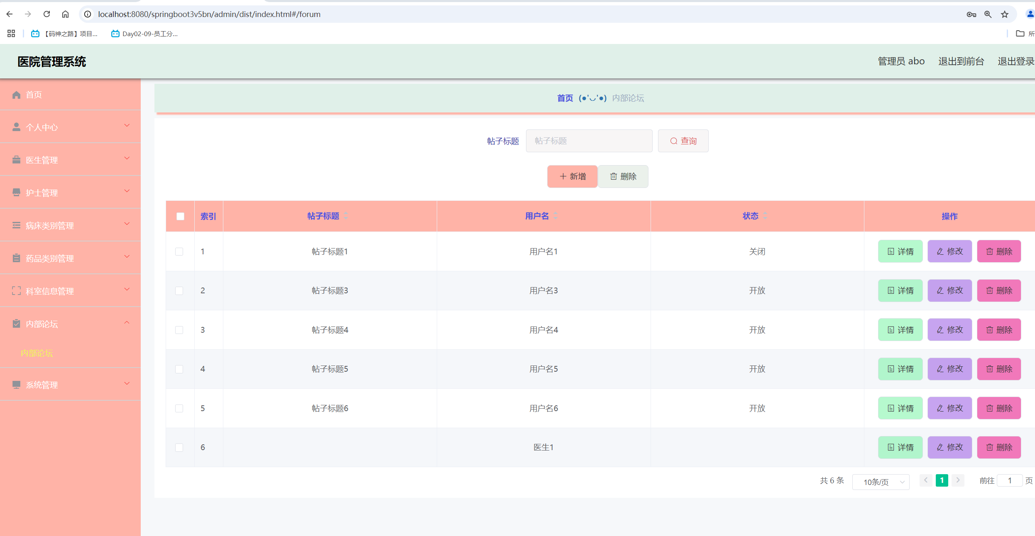Open the 10条/页 page size dropdown
1035x536 pixels.
881,482
